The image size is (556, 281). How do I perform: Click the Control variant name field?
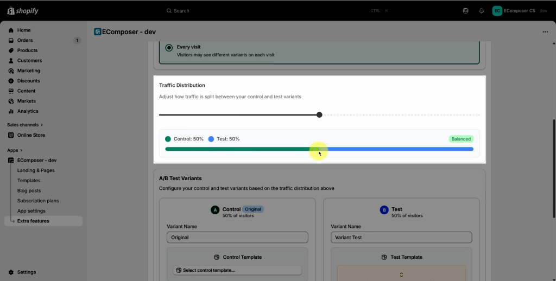237,238
